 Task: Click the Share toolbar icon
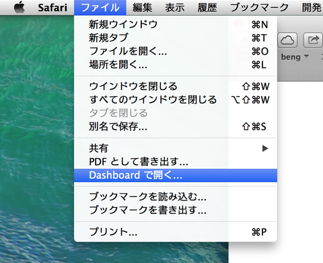click(x=313, y=40)
